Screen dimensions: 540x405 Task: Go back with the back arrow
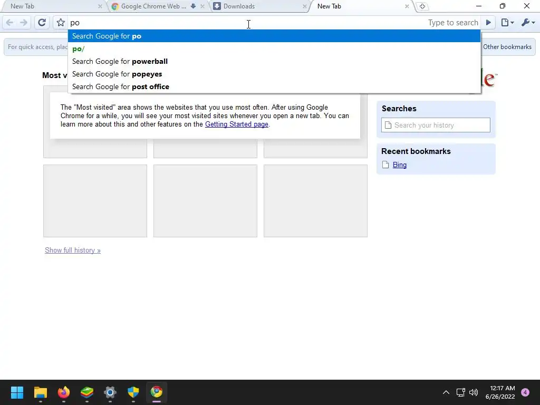click(x=9, y=23)
